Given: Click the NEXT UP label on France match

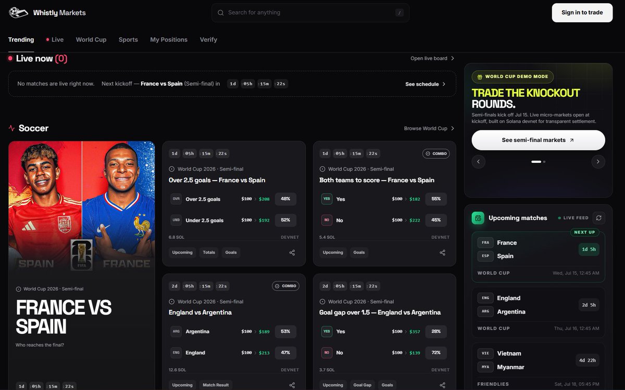Looking at the screenshot, I should coord(584,232).
